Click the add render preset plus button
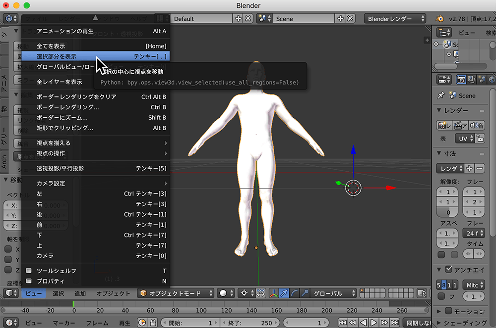496x328 pixels. pyautogui.click(x=469, y=169)
